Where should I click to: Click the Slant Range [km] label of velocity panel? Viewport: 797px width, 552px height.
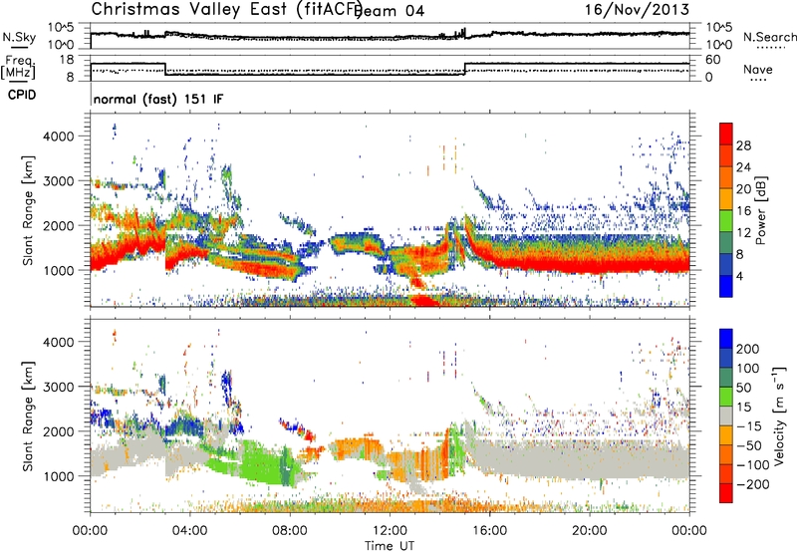click(x=28, y=415)
